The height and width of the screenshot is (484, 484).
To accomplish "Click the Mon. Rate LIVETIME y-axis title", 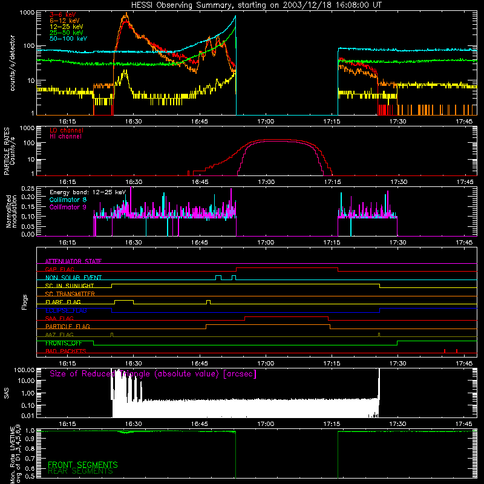I will point(16,454).
